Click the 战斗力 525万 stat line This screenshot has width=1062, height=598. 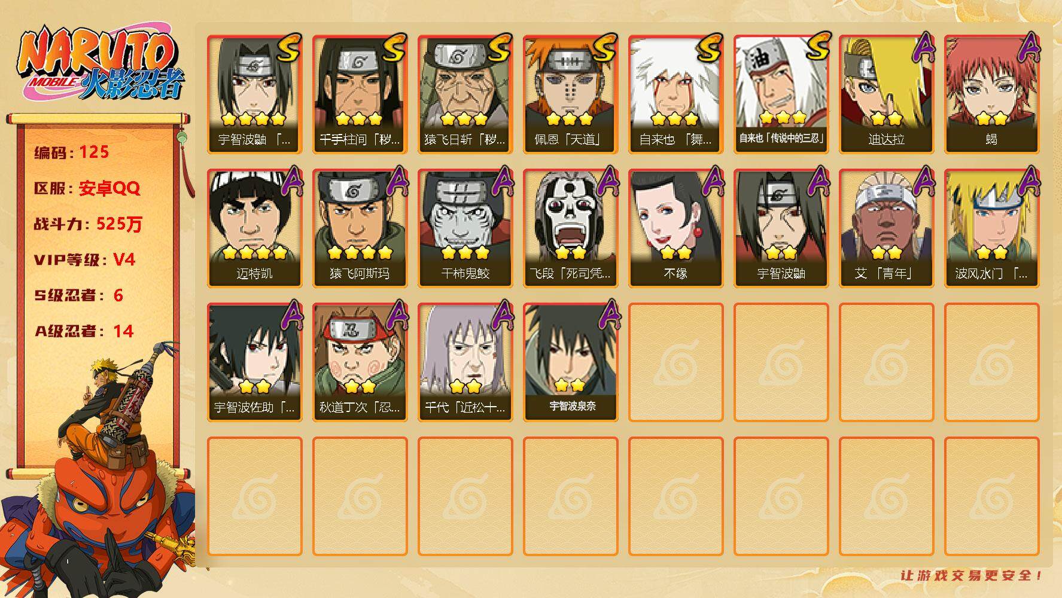point(88,224)
